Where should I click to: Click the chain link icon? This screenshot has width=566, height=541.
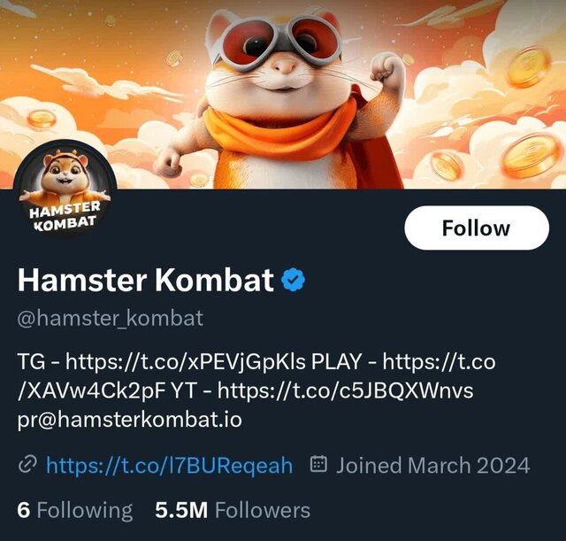(x=27, y=465)
